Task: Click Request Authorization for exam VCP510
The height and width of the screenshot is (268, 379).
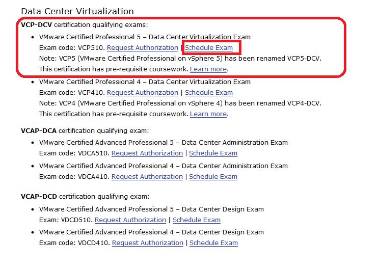Action: pos(143,48)
